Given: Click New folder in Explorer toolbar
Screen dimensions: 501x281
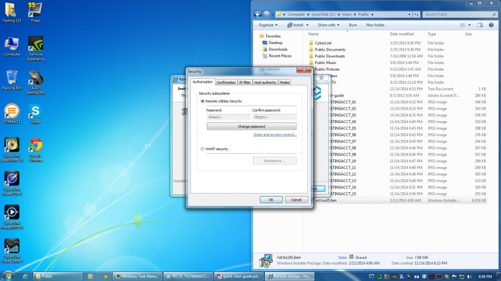Looking at the screenshot, I should pos(375,25).
